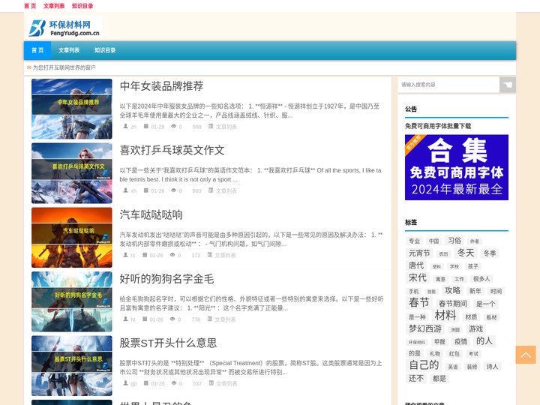This screenshot has width=540, height=405.
Task: Click the search input field
Action: pos(448,85)
